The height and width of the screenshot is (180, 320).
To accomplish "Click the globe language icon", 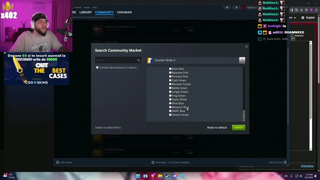I will pyautogui.click(x=303, y=17).
